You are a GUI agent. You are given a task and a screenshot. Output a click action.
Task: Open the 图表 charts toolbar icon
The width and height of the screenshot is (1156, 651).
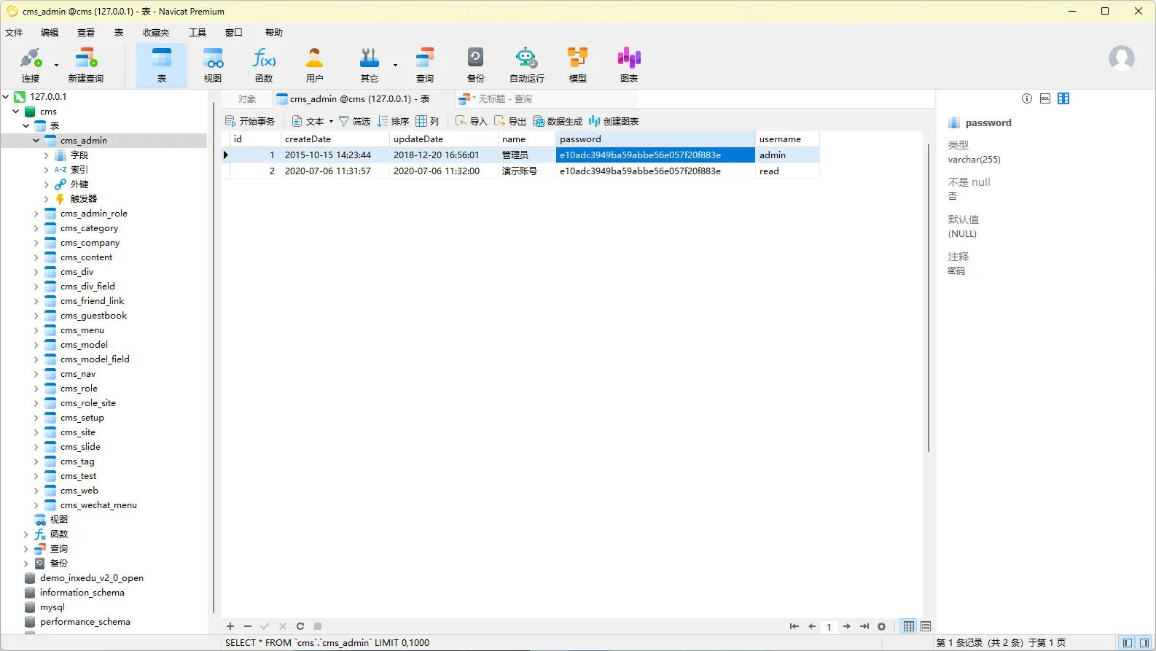click(629, 64)
